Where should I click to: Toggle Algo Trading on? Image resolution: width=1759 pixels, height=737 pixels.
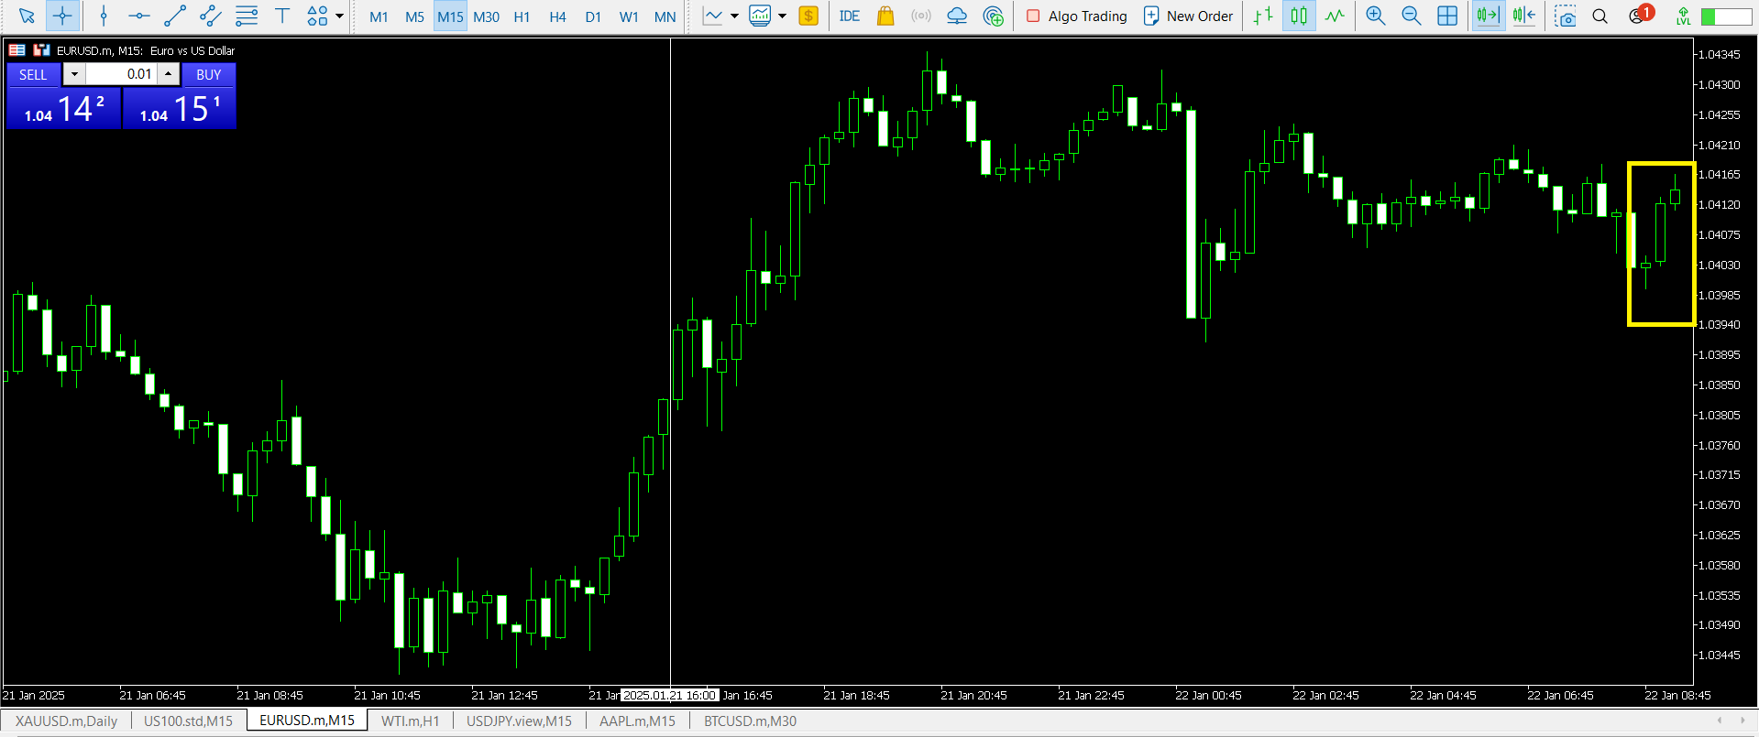[1077, 16]
